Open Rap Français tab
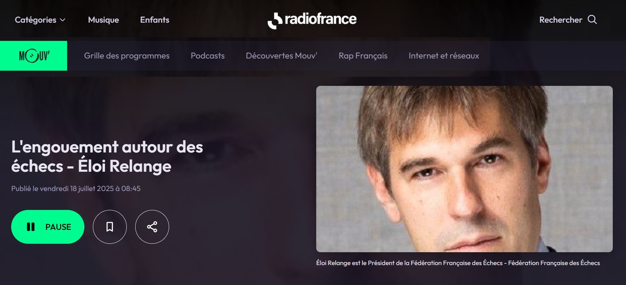This screenshot has height=285, width=626. [363, 56]
